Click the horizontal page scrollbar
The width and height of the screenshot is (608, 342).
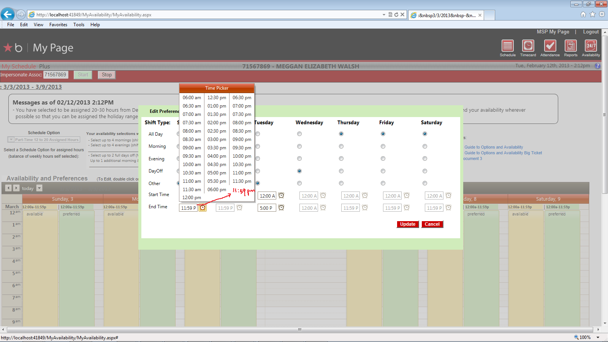click(299, 329)
